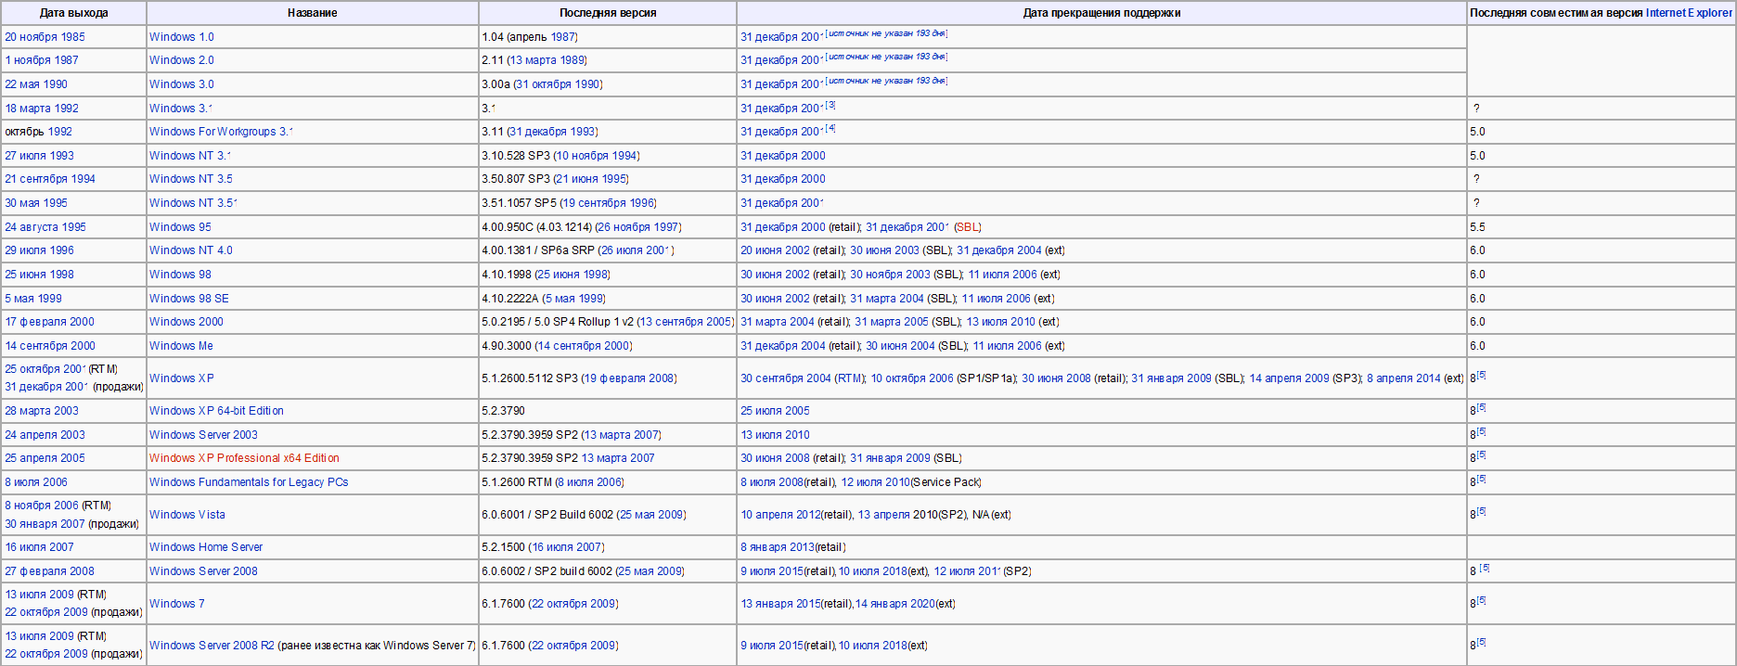Open the 14 января 2020 link

click(x=895, y=604)
